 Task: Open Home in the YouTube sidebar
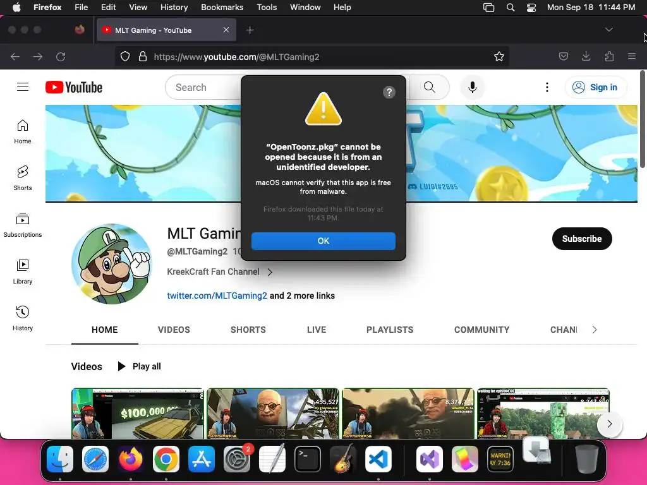(23, 132)
